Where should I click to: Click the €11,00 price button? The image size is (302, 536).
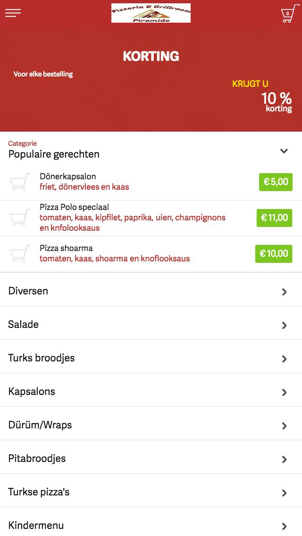click(275, 218)
